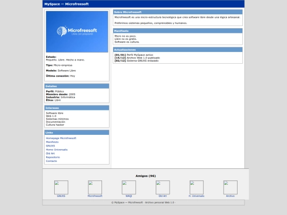This screenshot has width=287, height=215.
Task: Click the 'Modelo: Software Libre' line
Action: [61, 71]
